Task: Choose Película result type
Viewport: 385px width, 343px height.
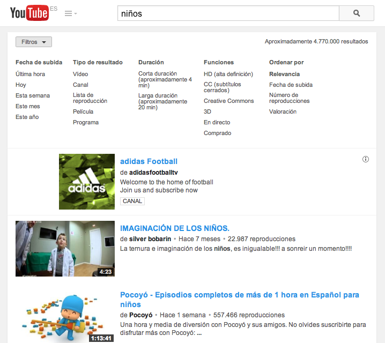Action: click(x=83, y=111)
